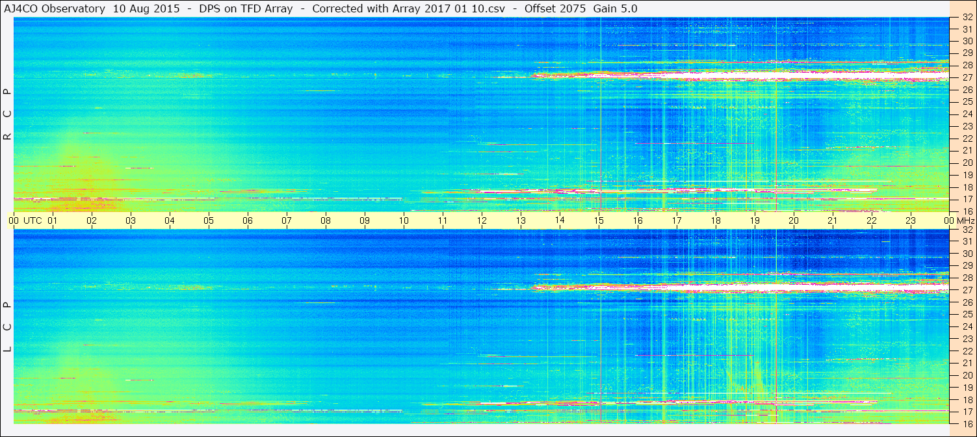The height and width of the screenshot is (437, 977).
Task: Select the 23 hour marker on time axis
Action: coord(911,220)
